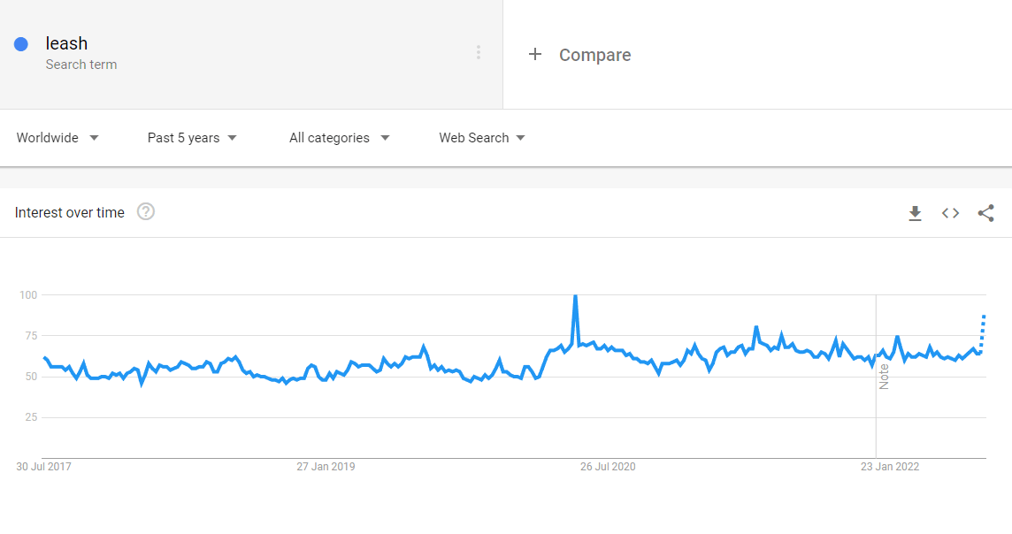Viewport: 1012px width, 534px height.
Task: Click the plus icon beside Compare
Action: click(535, 54)
